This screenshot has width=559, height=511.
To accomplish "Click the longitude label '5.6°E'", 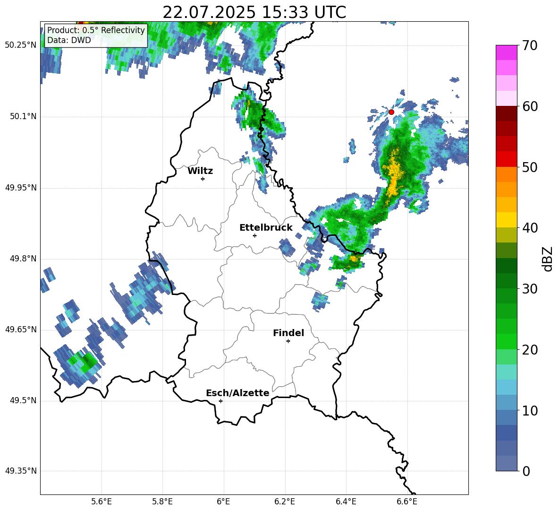I will click(102, 502).
